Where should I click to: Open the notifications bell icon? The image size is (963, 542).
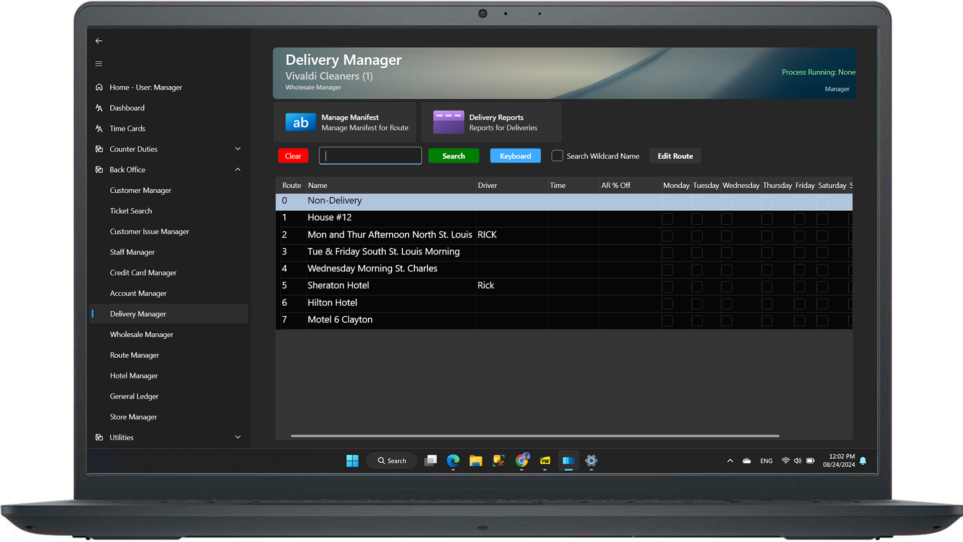coord(863,461)
